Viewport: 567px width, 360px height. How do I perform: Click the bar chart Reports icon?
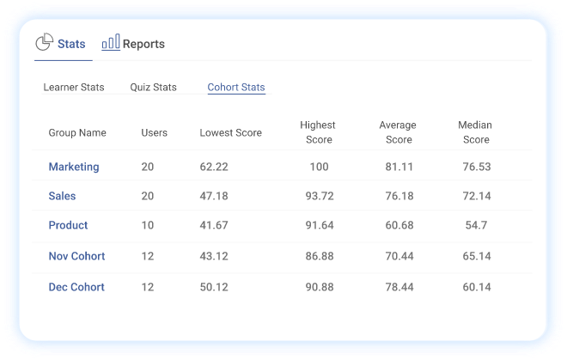pos(111,43)
